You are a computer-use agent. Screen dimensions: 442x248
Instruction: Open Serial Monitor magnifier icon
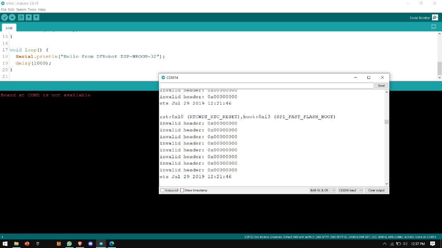click(x=435, y=18)
